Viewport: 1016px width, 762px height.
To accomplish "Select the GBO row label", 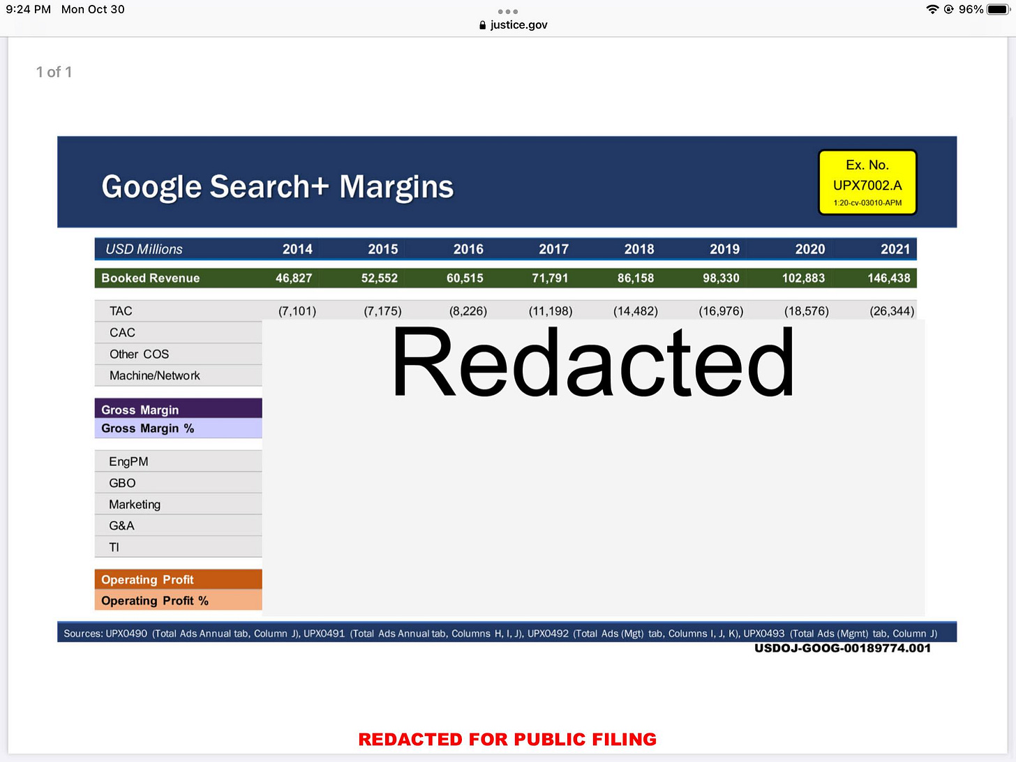I will click(x=122, y=483).
